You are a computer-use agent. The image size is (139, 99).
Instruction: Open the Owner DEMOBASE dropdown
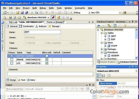pos(59,38)
